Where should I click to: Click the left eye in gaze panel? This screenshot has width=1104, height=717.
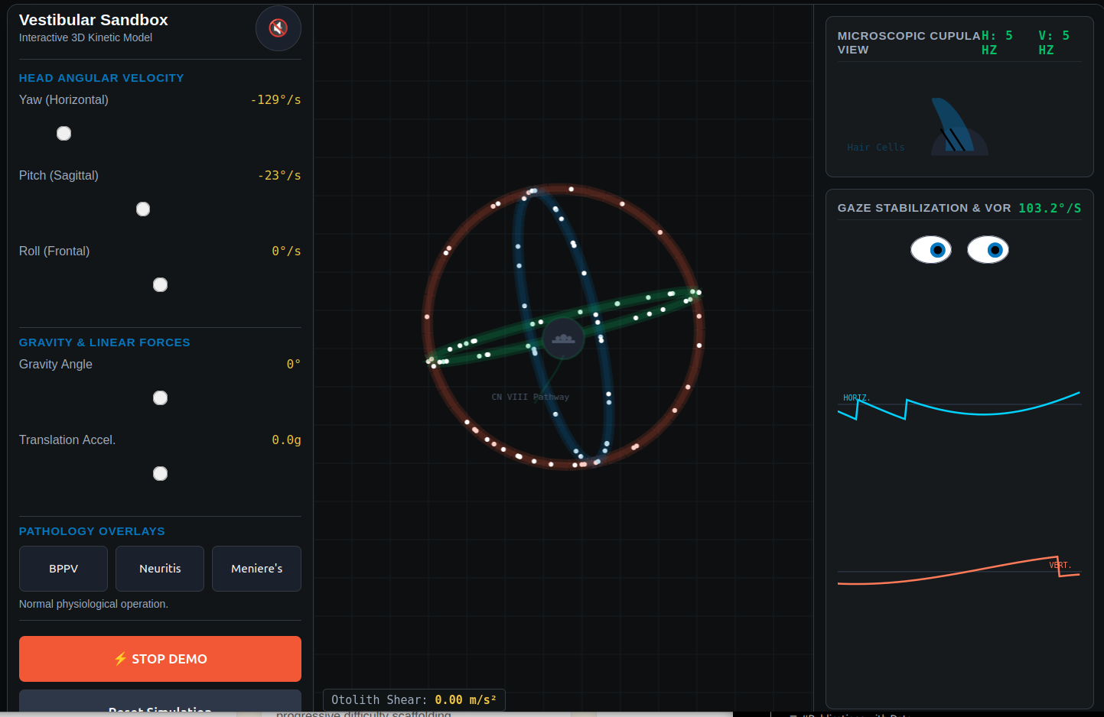click(x=931, y=250)
